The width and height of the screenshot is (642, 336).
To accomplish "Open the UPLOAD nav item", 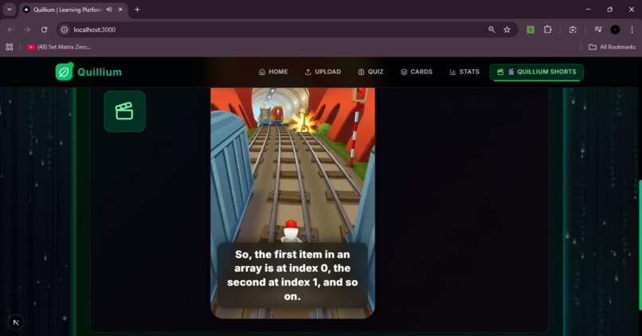I will point(323,72).
